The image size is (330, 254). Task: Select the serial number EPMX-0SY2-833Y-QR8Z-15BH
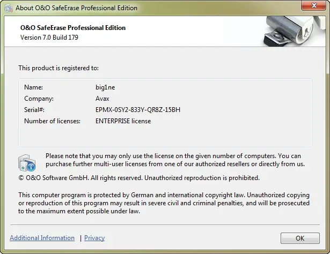tap(138, 110)
